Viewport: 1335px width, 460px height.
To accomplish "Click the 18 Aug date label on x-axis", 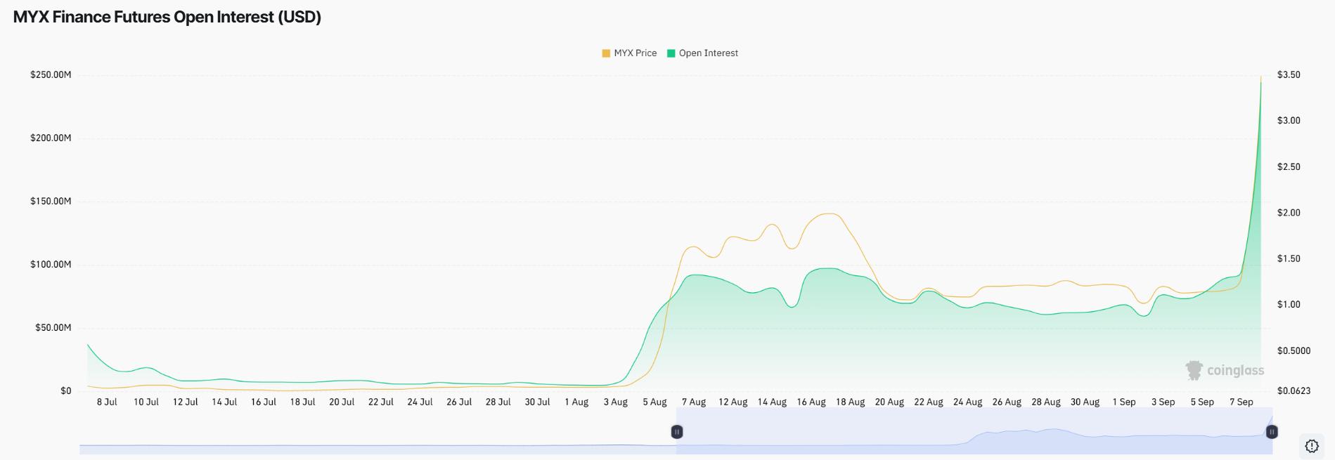I will tap(850, 402).
